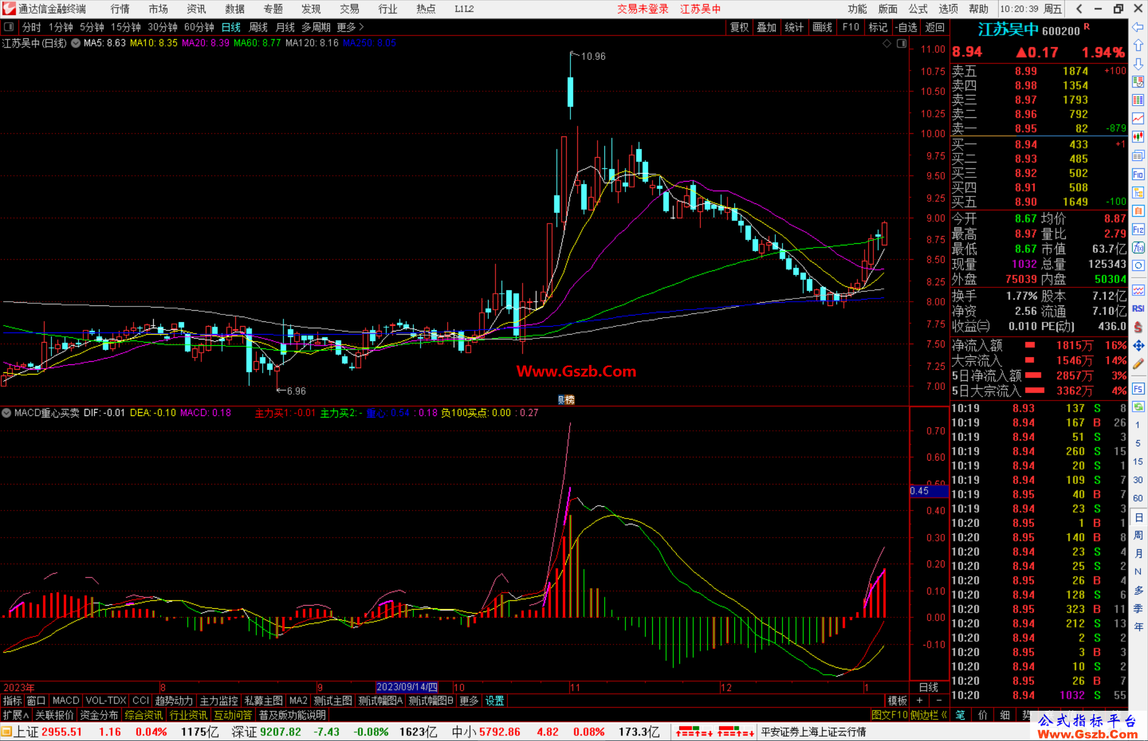Image resolution: width=1148 pixels, height=741 pixels.
Task: Switch sidebar period to 1 minute
Action: point(1137,425)
